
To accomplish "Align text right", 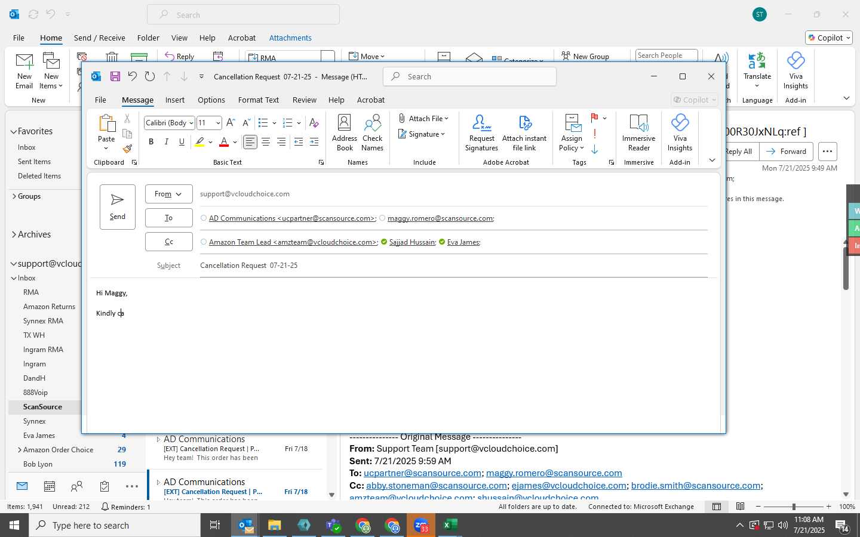I will click(x=281, y=142).
